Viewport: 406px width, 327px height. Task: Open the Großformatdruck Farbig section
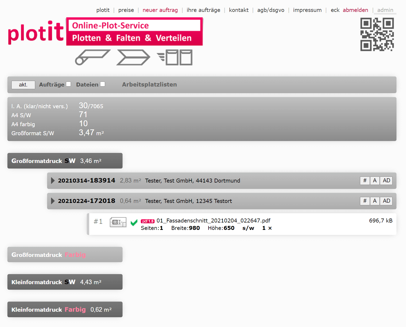pos(65,255)
